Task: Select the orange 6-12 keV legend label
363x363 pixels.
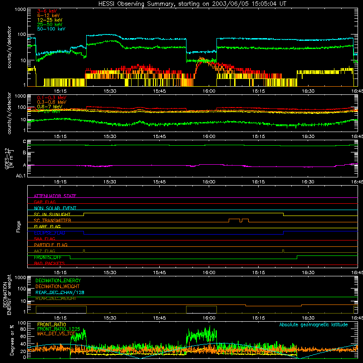Action: tap(49, 15)
